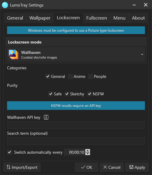This screenshot has height=175, width=152.
Task: Enable the Anime category checkbox
Action: (x=70, y=76)
